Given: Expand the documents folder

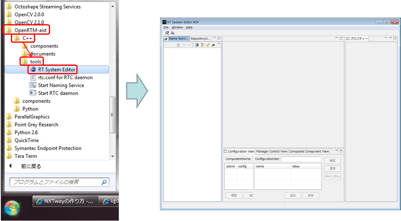Looking at the screenshot, I should click(39, 54).
